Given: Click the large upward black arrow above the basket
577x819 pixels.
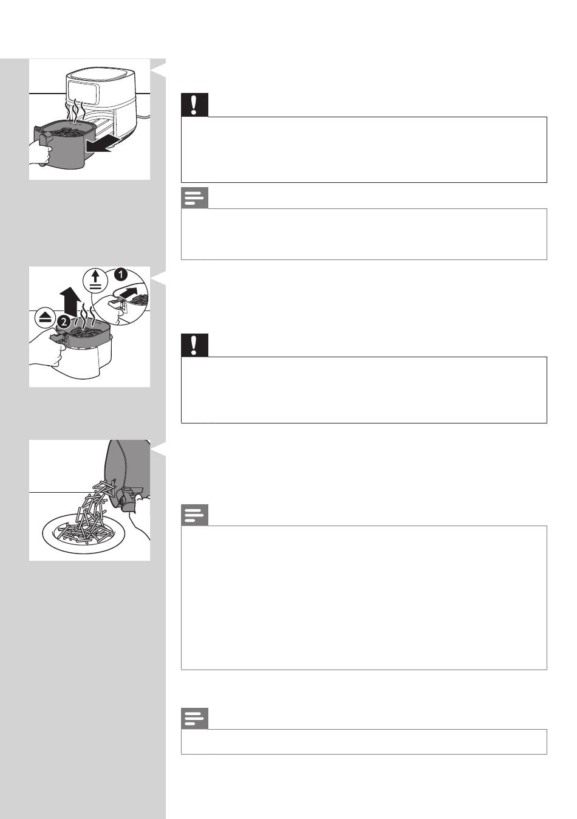Looking at the screenshot, I should (x=70, y=302).
